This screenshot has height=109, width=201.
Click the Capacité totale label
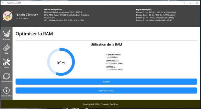(x=113, y=55)
